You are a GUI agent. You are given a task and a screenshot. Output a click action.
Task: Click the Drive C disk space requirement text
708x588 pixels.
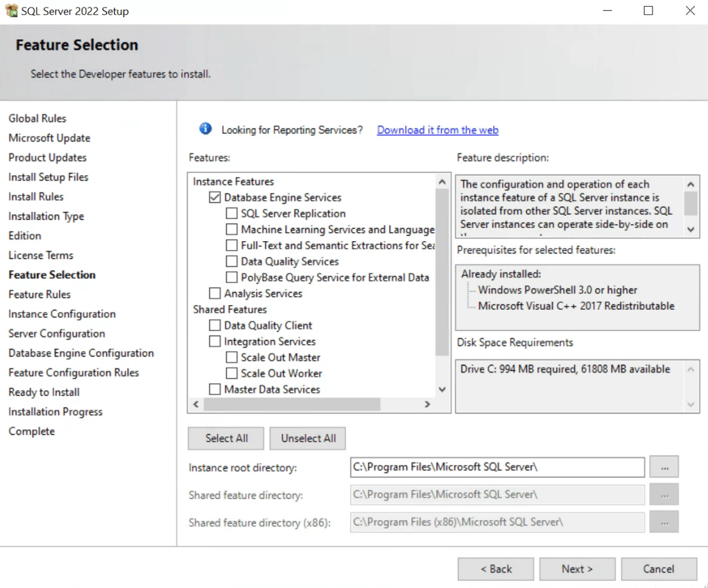pos(565,369)
